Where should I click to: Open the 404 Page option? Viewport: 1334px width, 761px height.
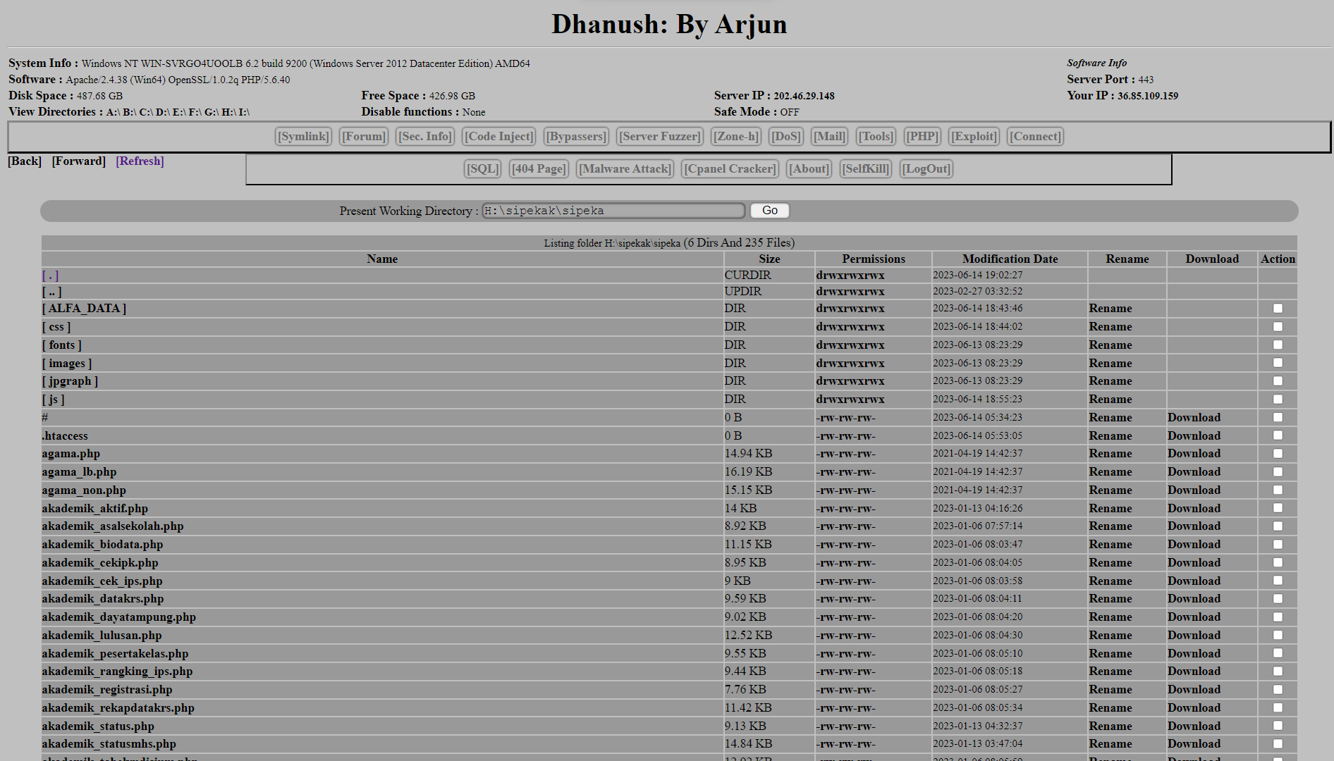click(x=539, y=169)
